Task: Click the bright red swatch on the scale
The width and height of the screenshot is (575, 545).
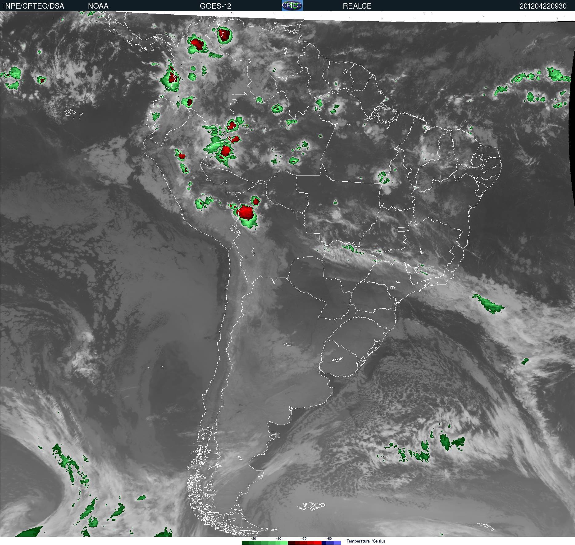Action: pos(318,543)
